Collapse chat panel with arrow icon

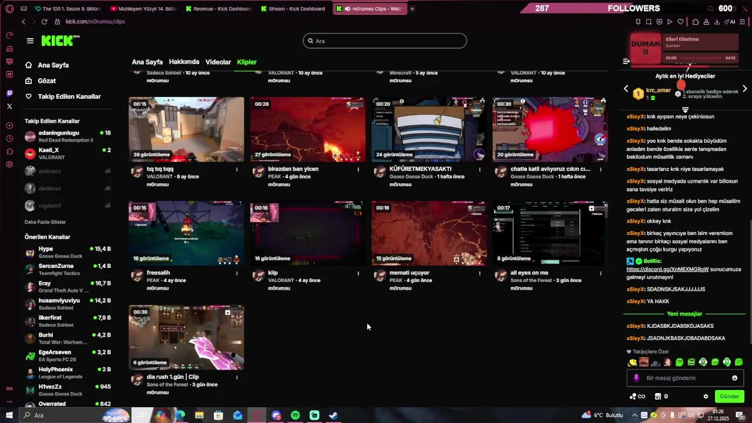pyautogui.click(x=626, y=61)
